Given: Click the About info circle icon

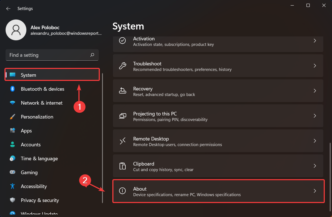Looking at the screenshot, I should tap(122, 191).
